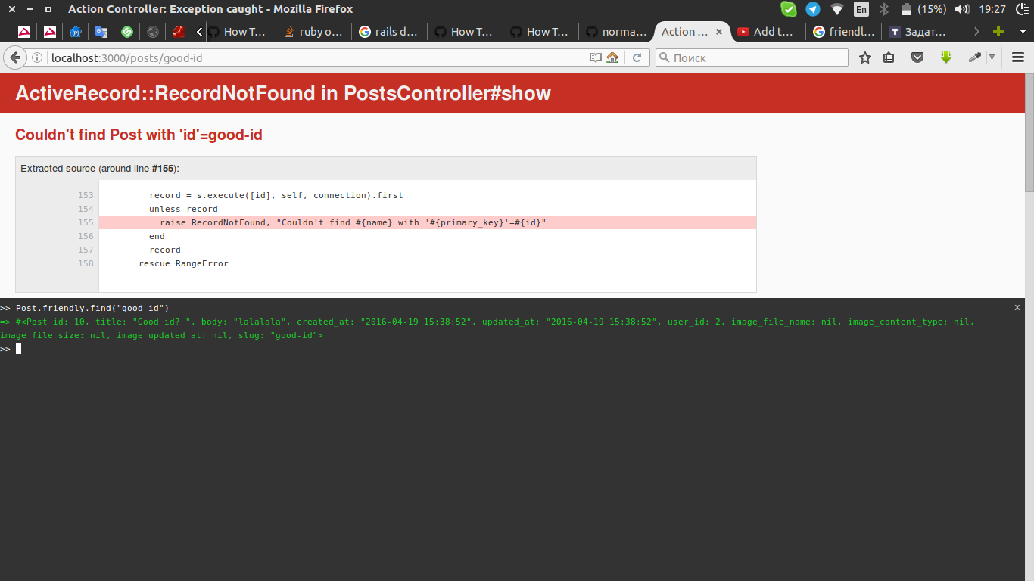Switch to the "Задат..." tab
This screenshot has width=1034, height=581.
(x=919, y=32)
